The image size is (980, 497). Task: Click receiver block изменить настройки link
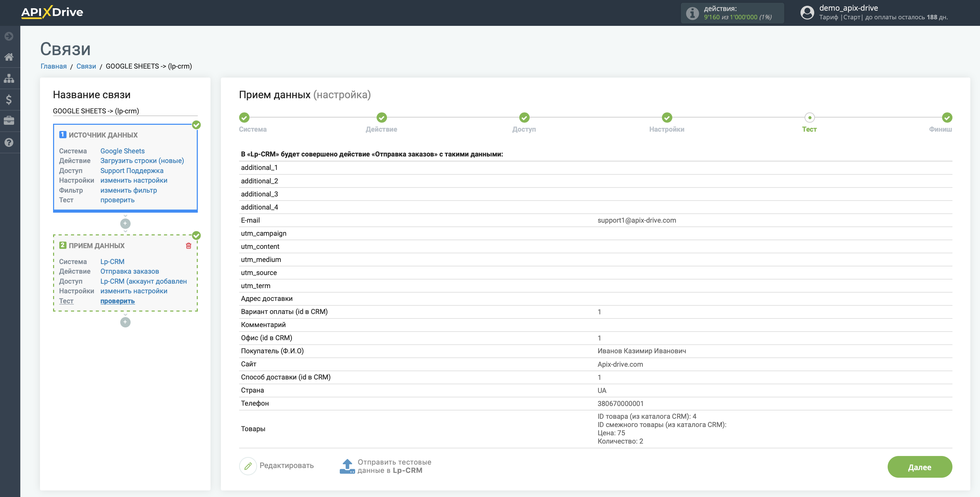134,291
